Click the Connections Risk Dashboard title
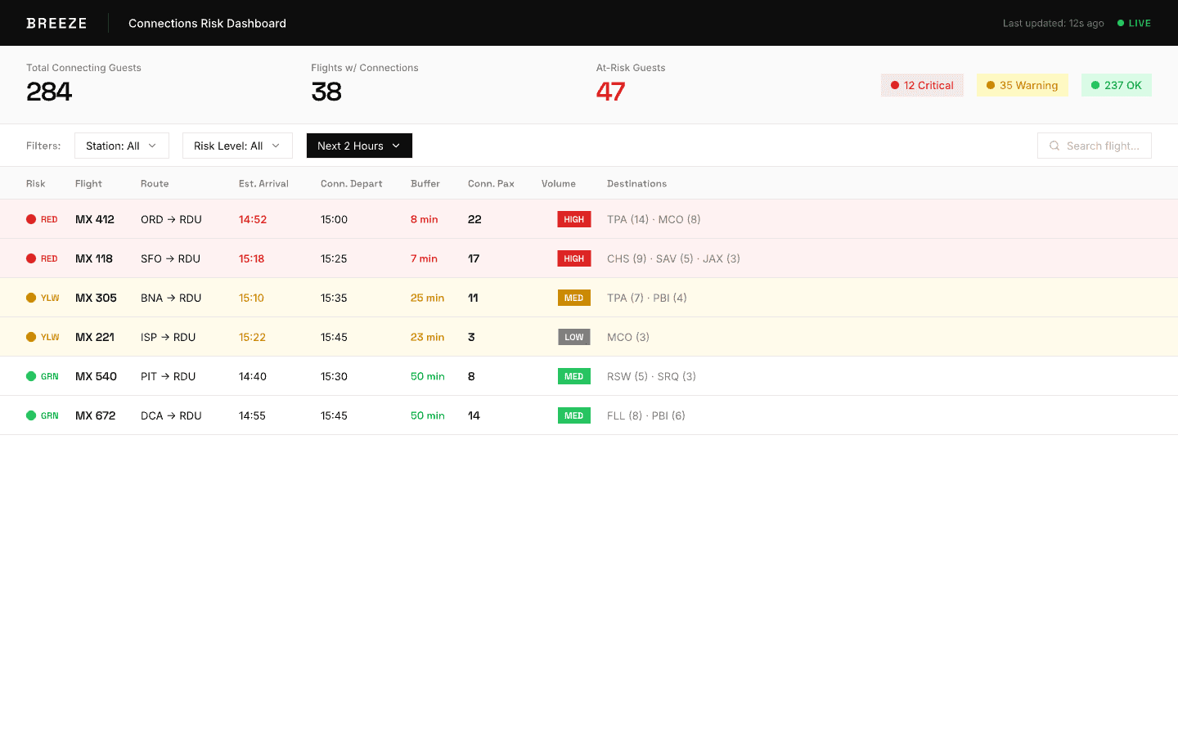Image resolution: width=1178 pixels, height=736 pixels. coord(207,23)
